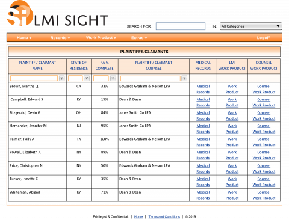Expand the Extras menu
289x220 pixels.
[139, 38]
